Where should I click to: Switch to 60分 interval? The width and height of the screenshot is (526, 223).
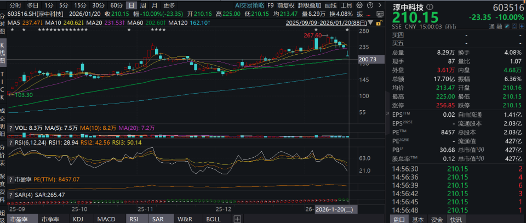pos(116,5)
